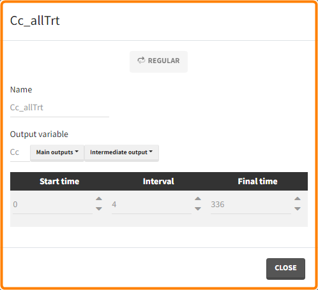Viewport: 318px width, 290px height.
Task: Open the Main outputs dropdown
Action: click(57, 153)
